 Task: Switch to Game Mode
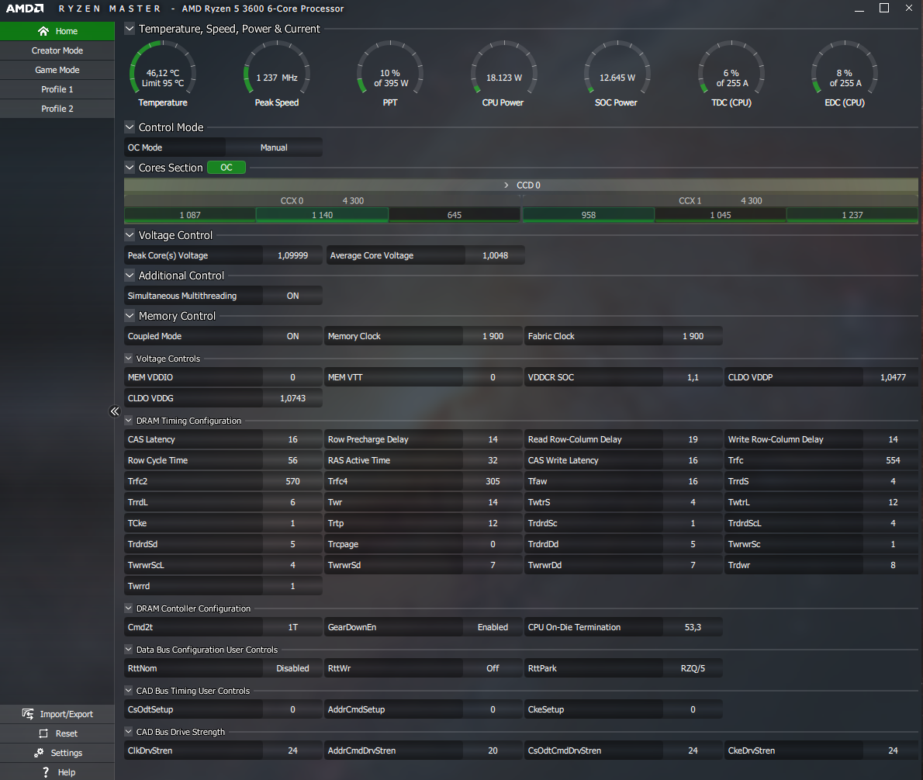(x=57, y=70)
